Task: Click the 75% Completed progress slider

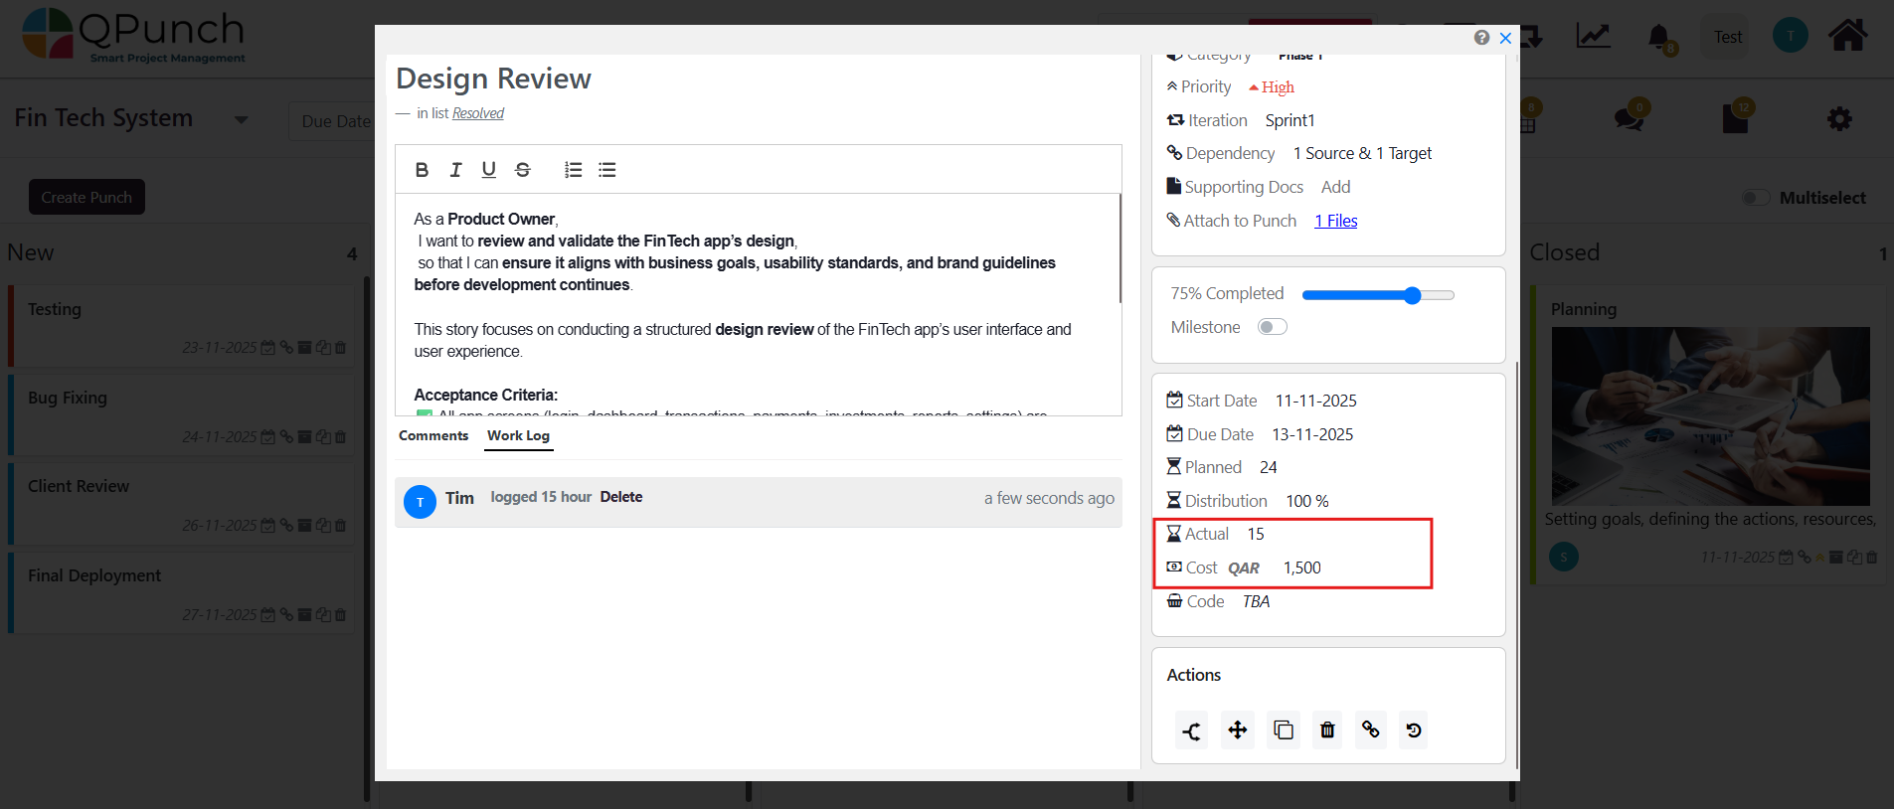Action: [x=1377, y=295]
